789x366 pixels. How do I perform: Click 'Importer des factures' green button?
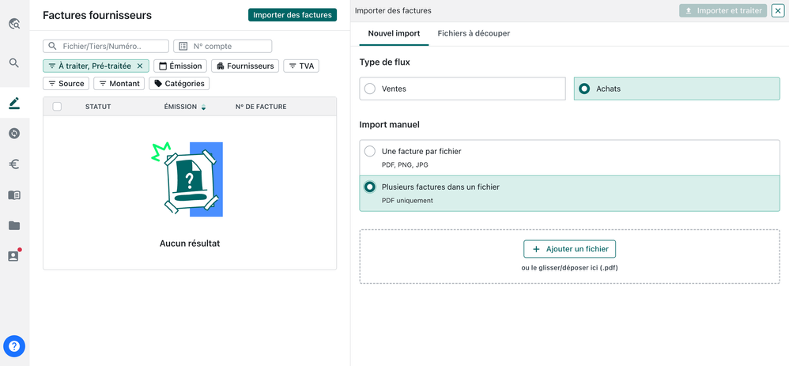click(293, 15)
